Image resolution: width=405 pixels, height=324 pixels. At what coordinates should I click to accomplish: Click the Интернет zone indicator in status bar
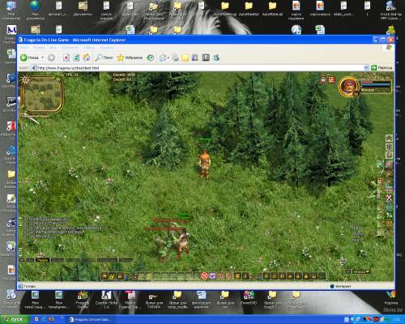tap(341, 286)
